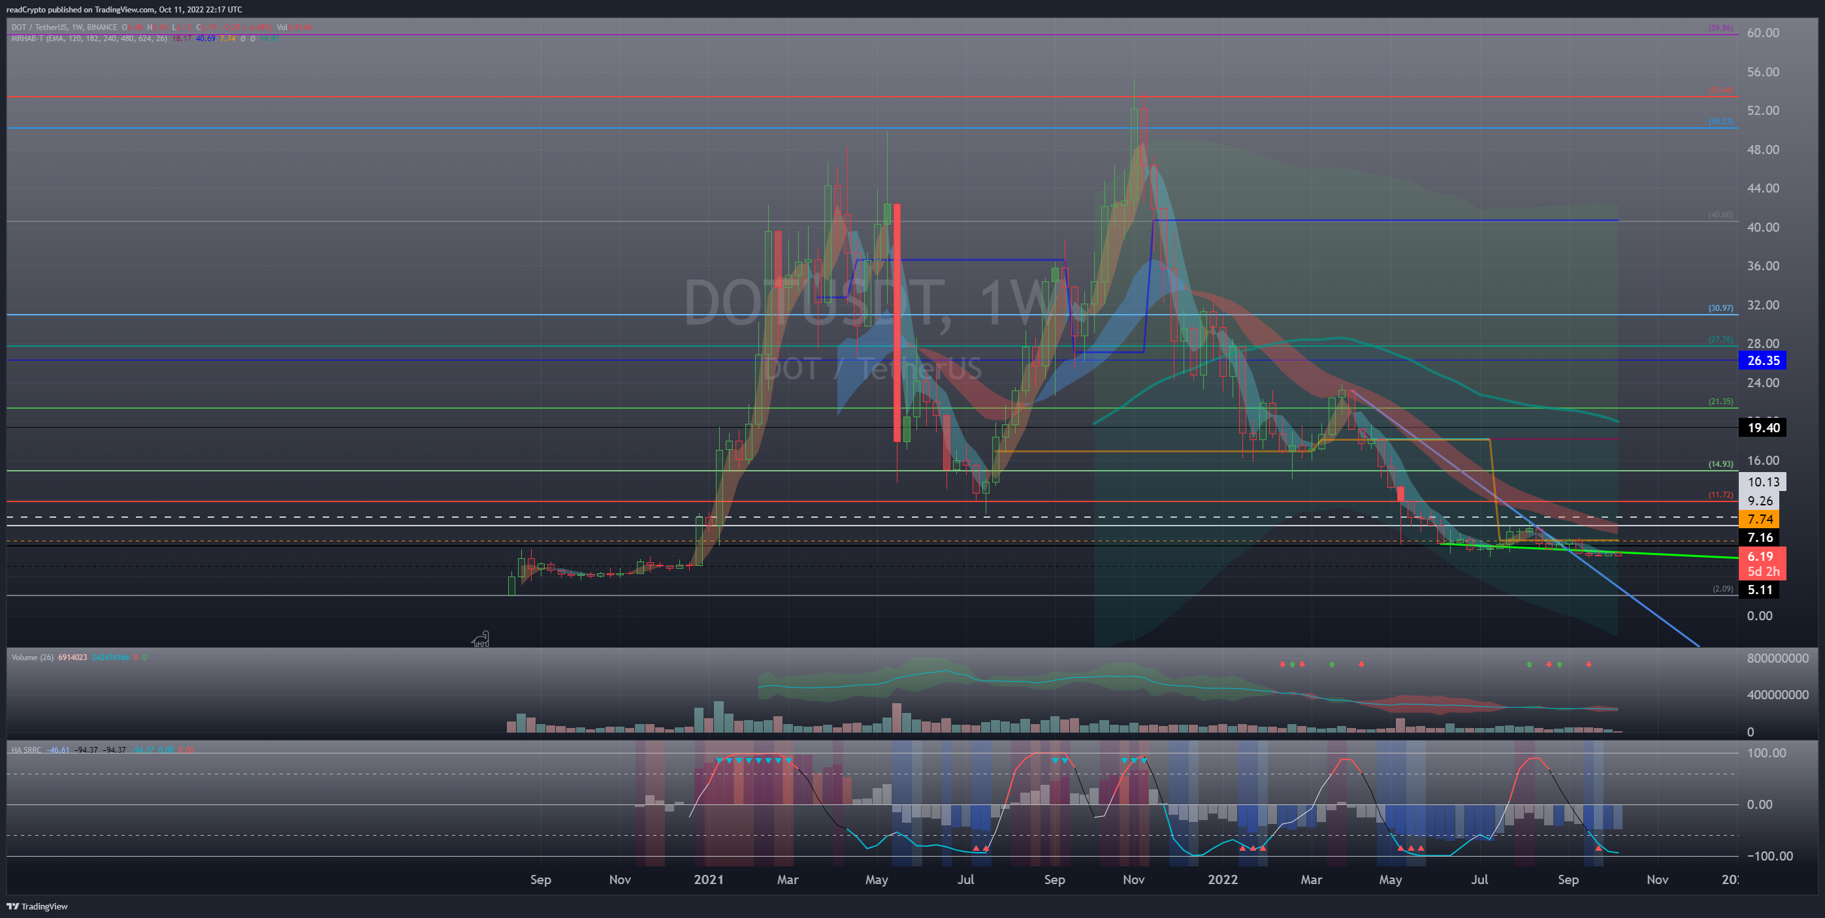
Task: Click the readCrypto published header text
Action: 124,9
